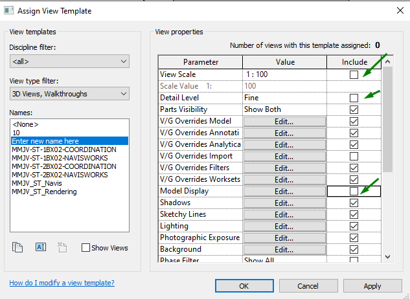Check the View Scale include box
The width and height of the screenshot is (410, 299).
click(x=354, y=75)
